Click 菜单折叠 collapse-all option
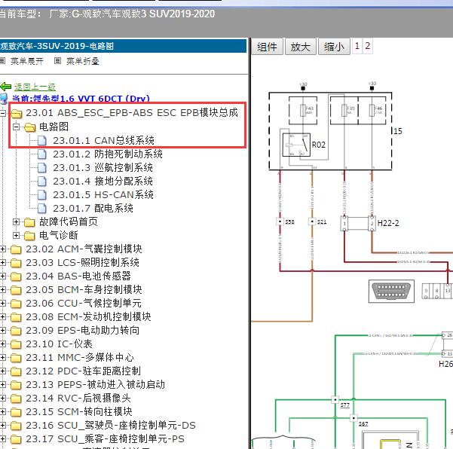453x449 pixels. tap(83, 61)
